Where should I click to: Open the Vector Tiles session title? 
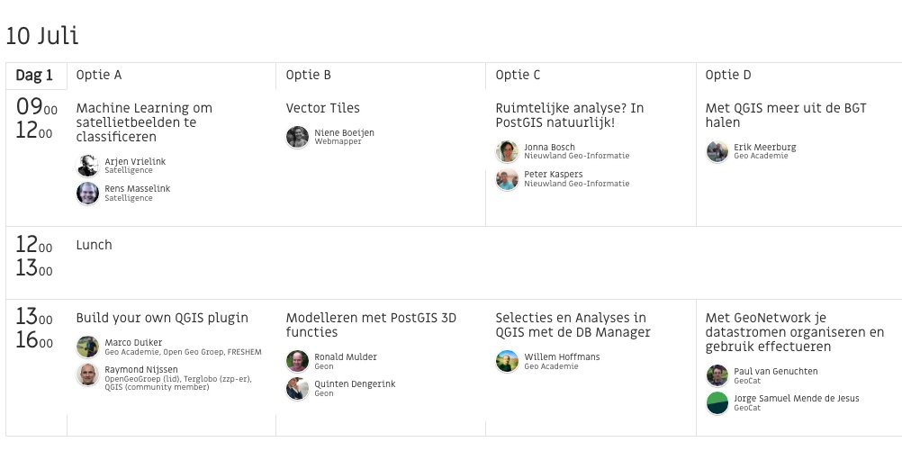pyautogui.click(x=322, y=108)
